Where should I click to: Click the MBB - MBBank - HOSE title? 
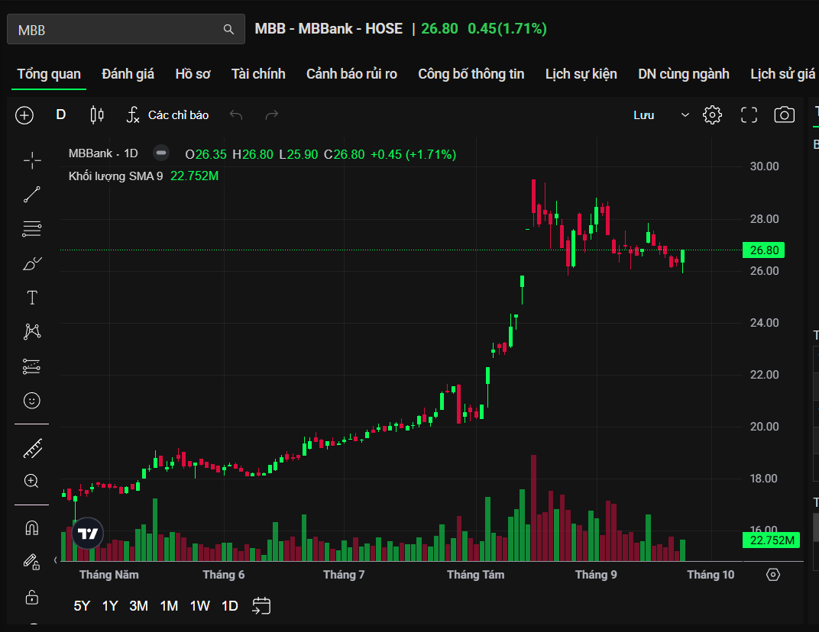(x=329, y=29)
